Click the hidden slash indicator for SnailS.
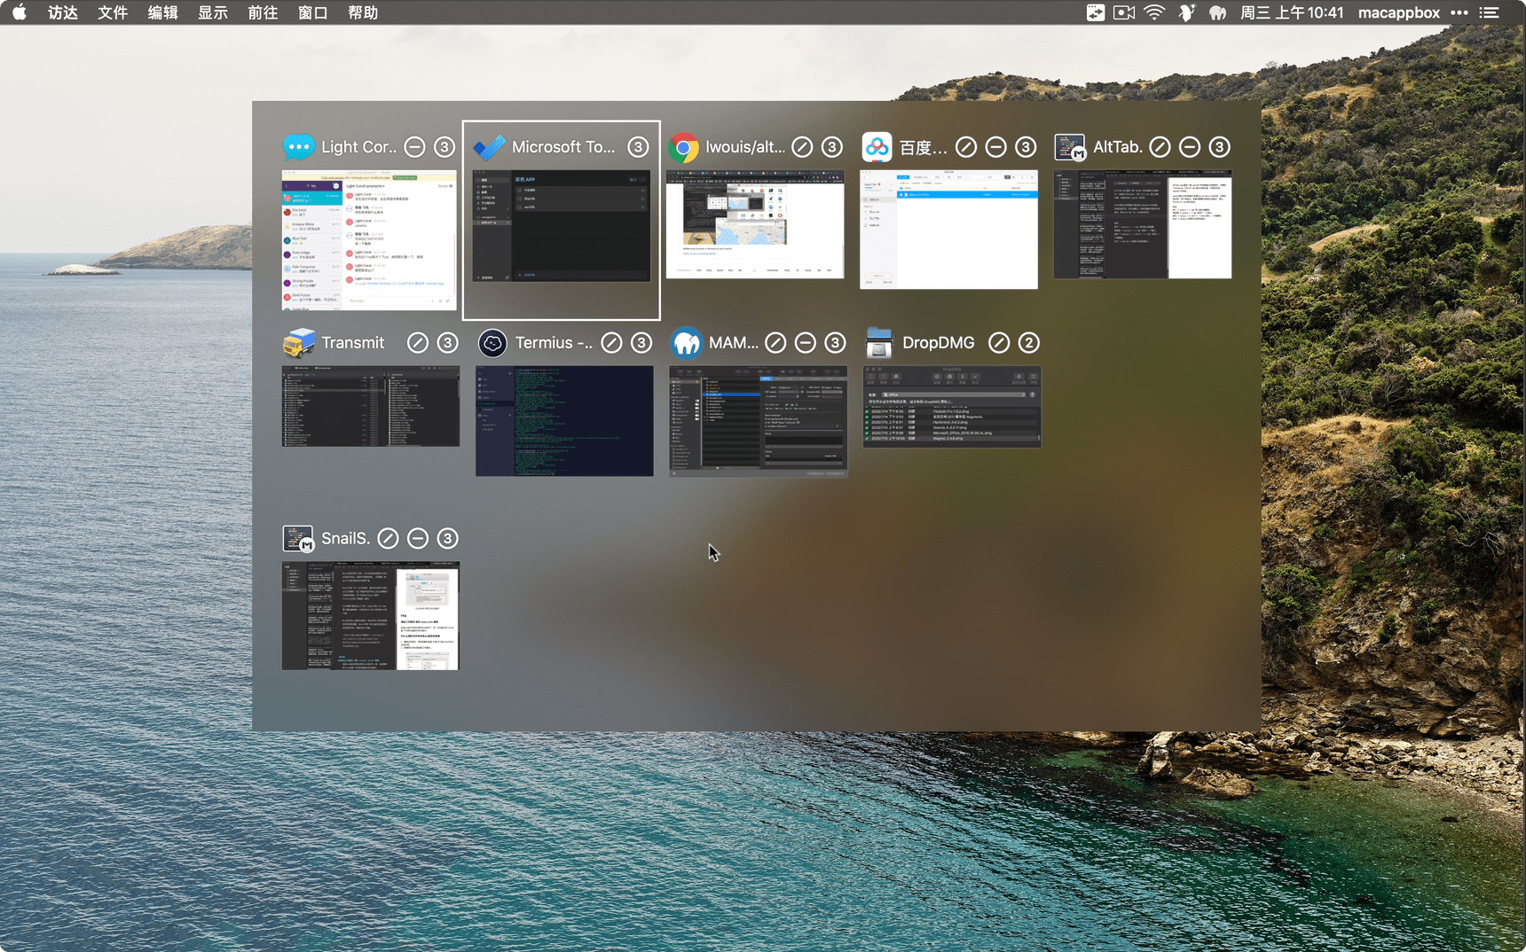Viewport: 1526px width, 952px height. (388, 538)
